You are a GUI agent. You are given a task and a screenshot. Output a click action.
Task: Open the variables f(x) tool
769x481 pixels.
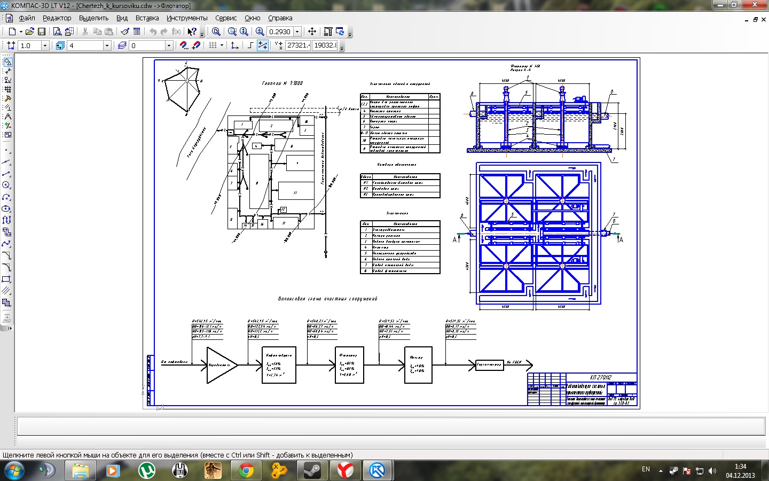click(x=176, y=32)
